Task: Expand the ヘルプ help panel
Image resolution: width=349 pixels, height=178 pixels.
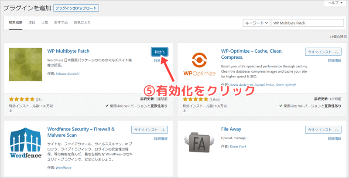Action: 335,3
